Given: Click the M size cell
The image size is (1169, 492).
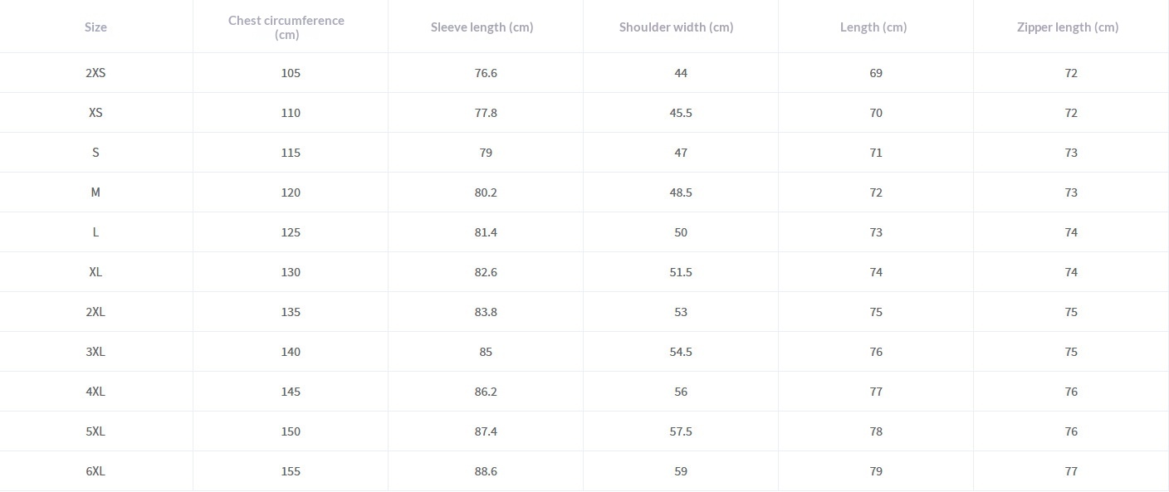Looking at the screenshot, I should [95, 192].
